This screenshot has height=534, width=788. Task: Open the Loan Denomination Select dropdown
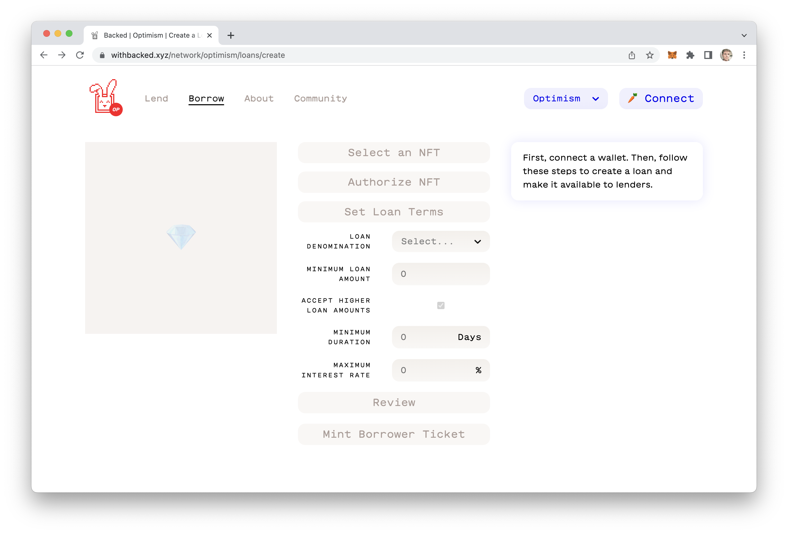(x=440, y=241)
